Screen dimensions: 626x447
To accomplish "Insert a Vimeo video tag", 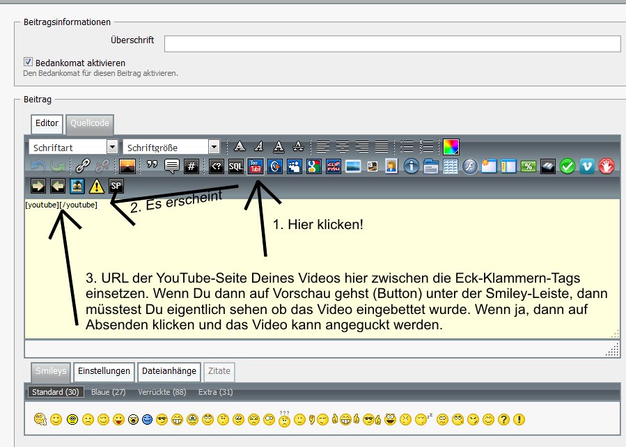I will click(x=587, y=166).
